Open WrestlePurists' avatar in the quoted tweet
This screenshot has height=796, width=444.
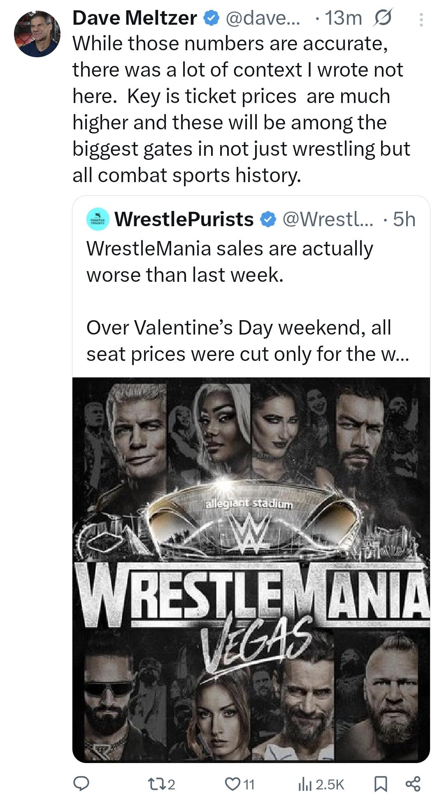coord(98,220)
